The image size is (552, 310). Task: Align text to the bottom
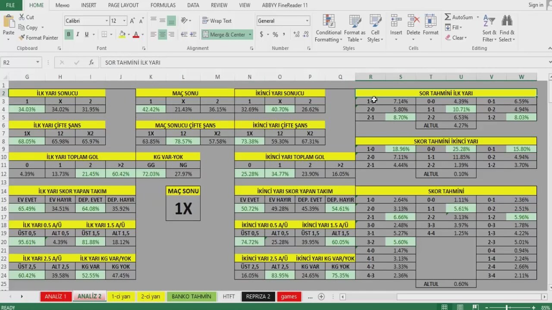click(x=171, y=21)
